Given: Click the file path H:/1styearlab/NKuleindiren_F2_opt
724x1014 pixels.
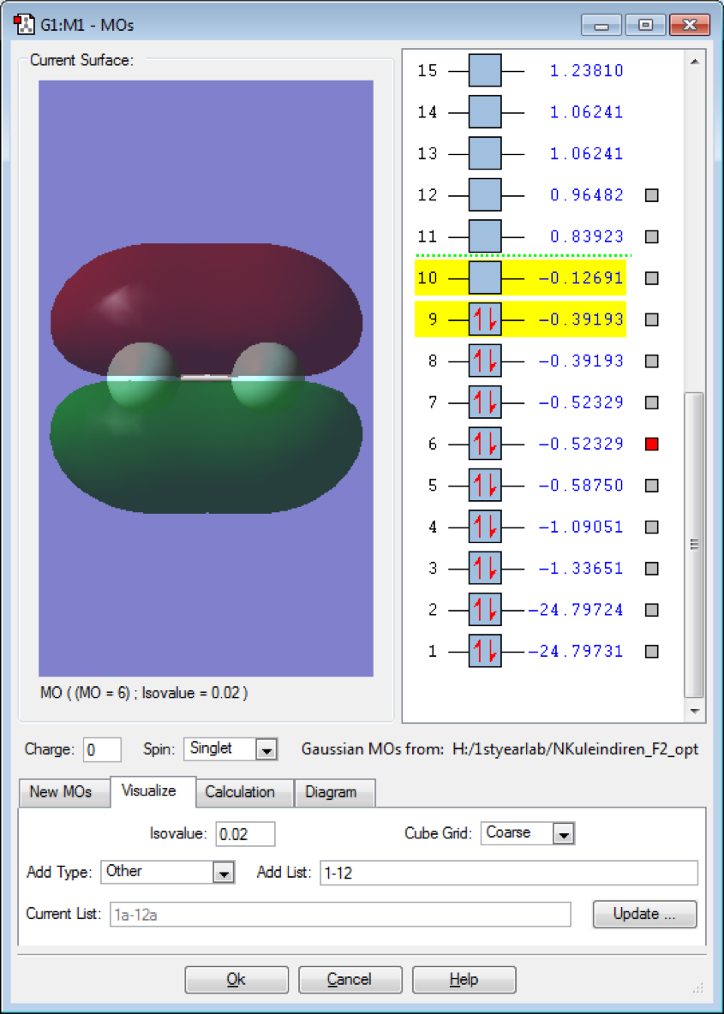Looking at the screenshot, I should point(573,750).
